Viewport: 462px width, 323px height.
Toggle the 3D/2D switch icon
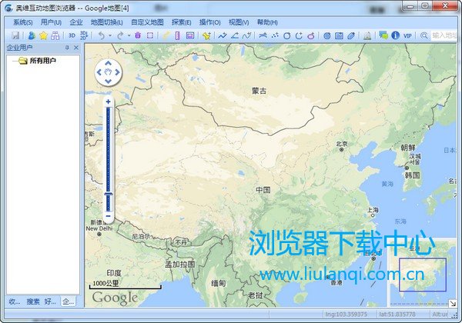pyautogui.click(x=84, y=35)
